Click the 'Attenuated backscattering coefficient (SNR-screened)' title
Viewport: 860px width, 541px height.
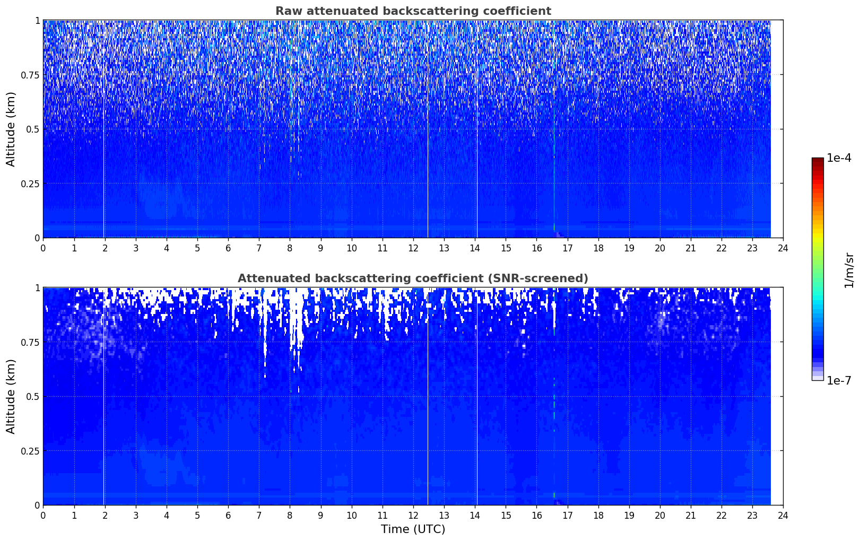pos(413,278)
